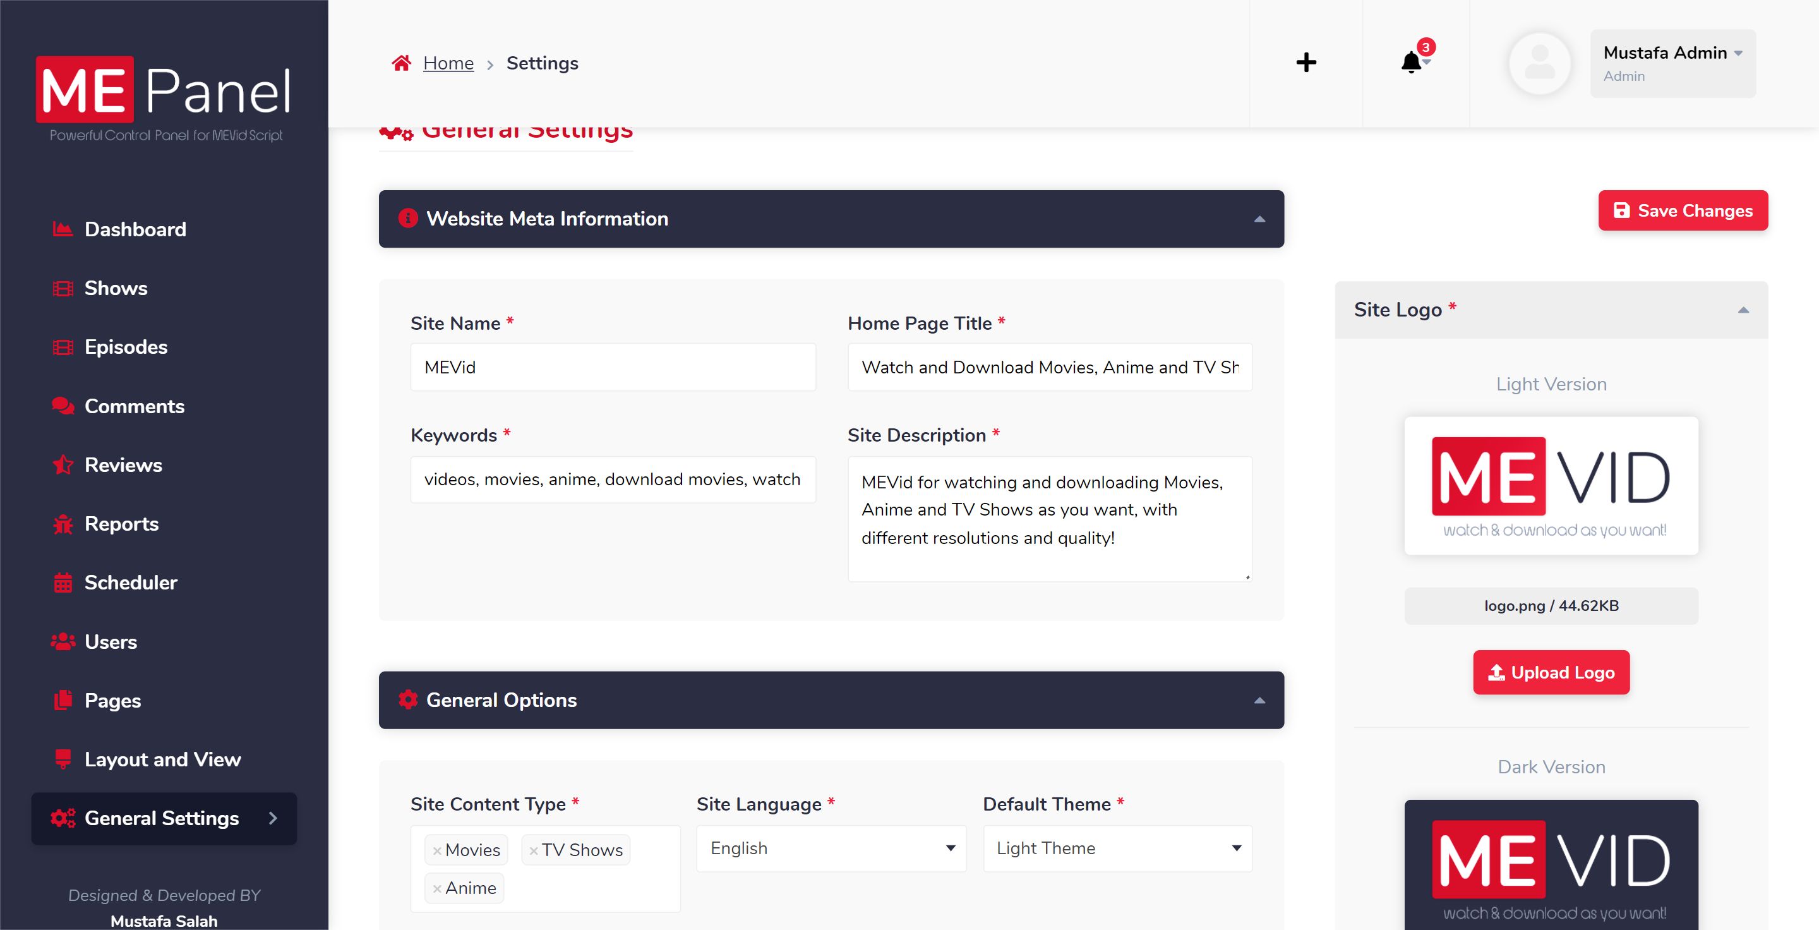Click the plus add-new icon in header
The height and width of the screenshot is (930, 1819).
pyautogui.click(x=1306, y=62)
